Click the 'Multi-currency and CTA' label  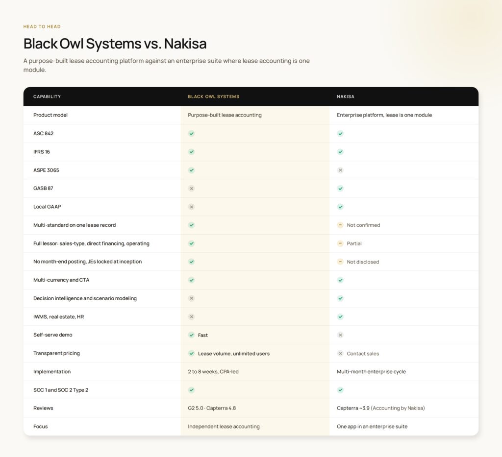coord(61,280)
